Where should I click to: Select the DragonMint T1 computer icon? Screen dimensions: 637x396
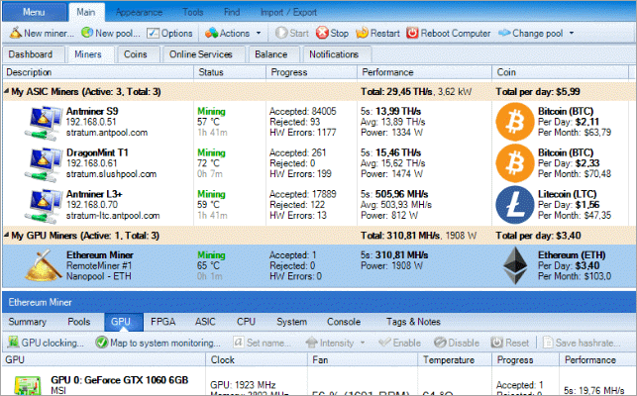point(43,163)
